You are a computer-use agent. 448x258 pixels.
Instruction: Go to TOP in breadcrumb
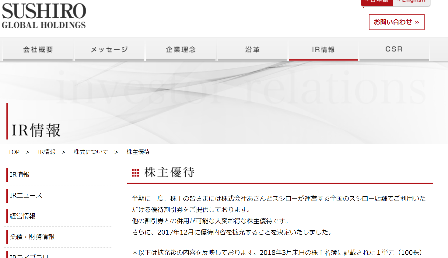pyautogui.click(x=14, y=152)
